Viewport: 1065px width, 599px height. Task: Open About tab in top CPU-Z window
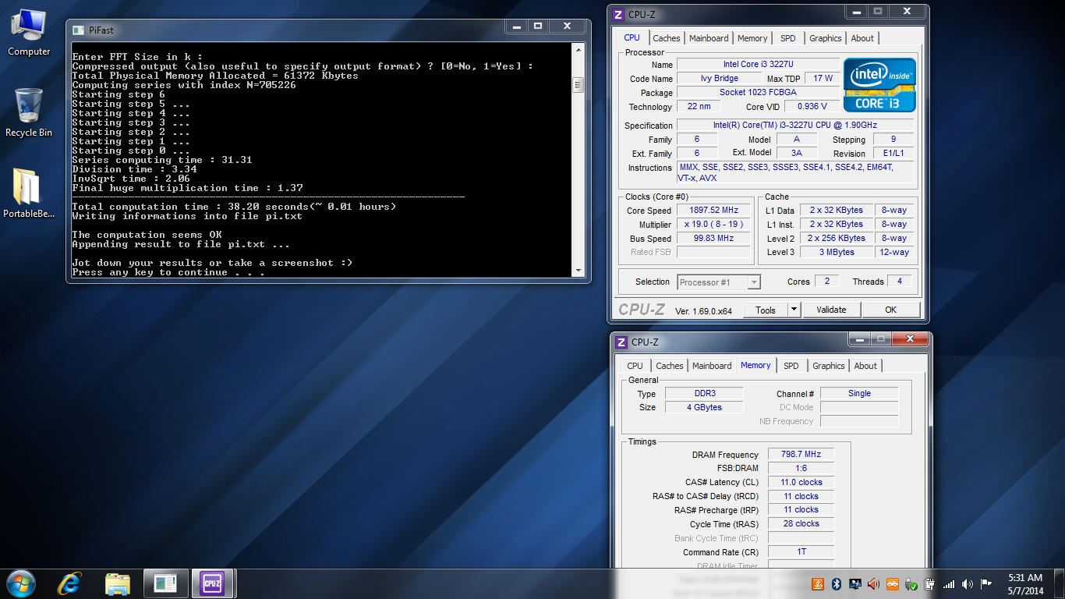click(862, 38)
